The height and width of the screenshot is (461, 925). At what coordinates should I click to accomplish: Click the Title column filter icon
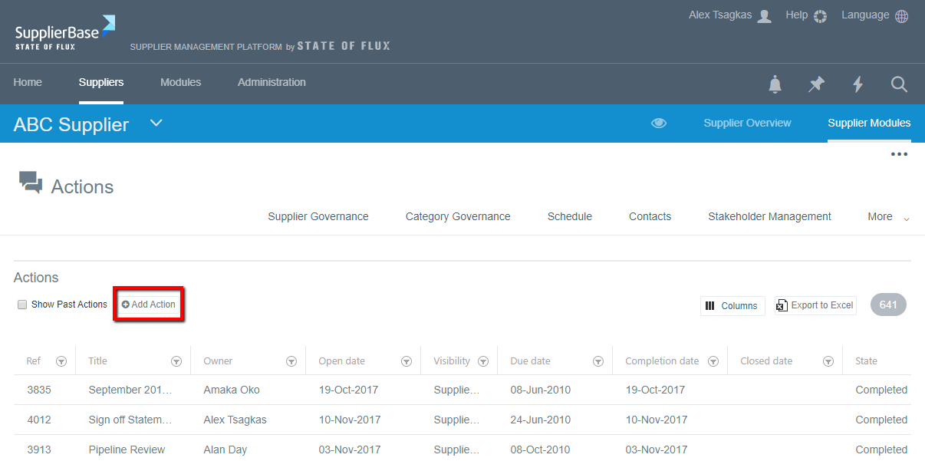point(176,361)
